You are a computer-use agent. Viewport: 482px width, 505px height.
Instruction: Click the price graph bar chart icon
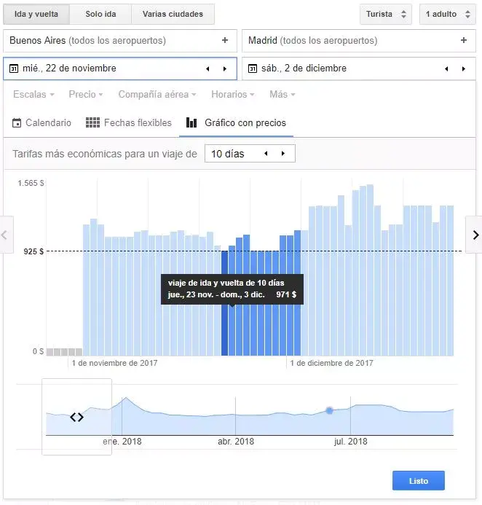click(191, 122)
